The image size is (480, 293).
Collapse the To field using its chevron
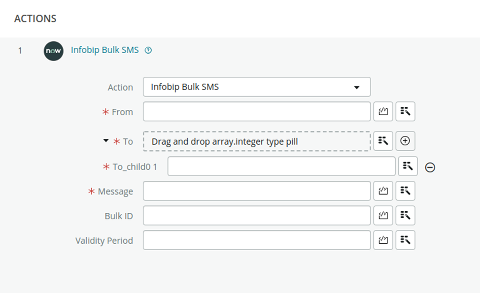click(x=105, y=141)
